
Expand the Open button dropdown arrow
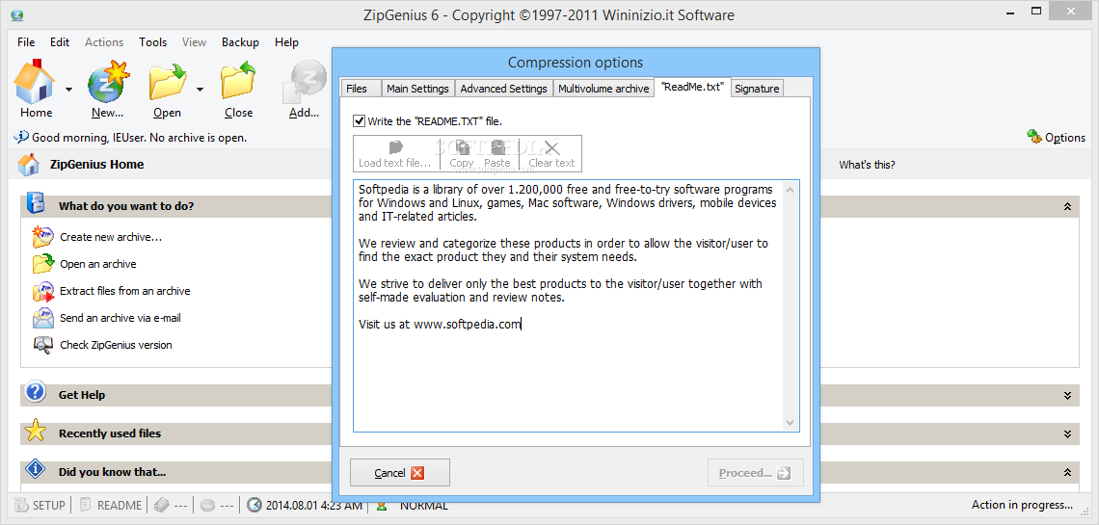click(x=200, y=89)
